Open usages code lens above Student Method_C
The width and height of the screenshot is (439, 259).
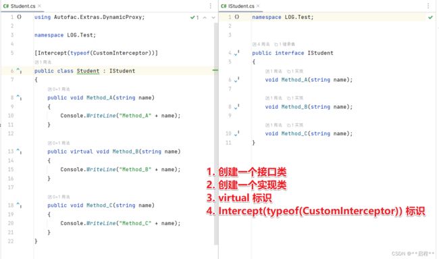pos(59,197)
